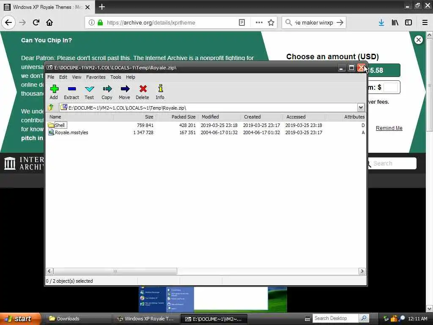Click the Firefox search box
The image size is (433, 325).
(313, 23)
